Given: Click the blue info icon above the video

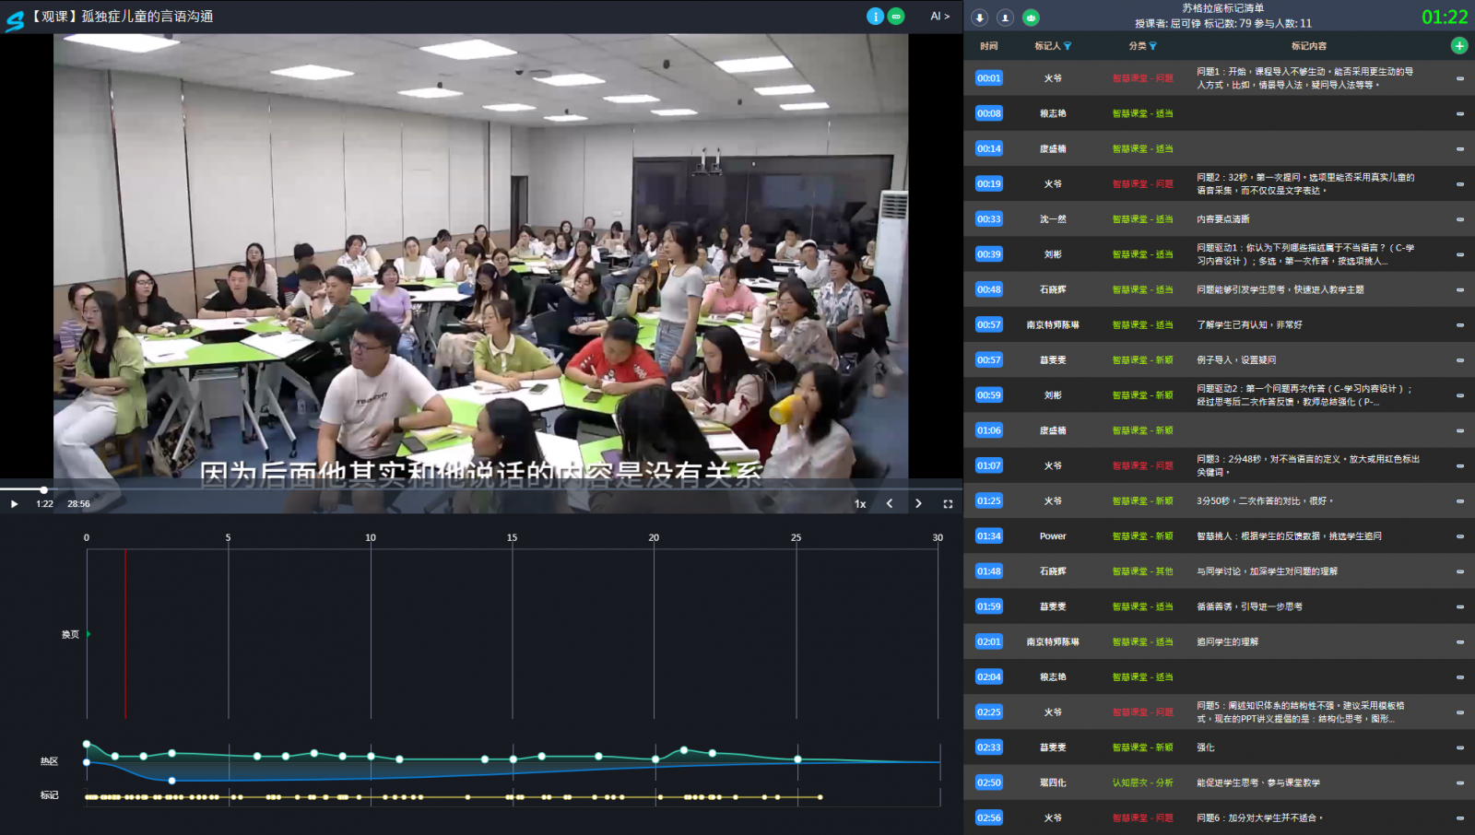Looking at the screenshot, I should click(x=875, y=17).
